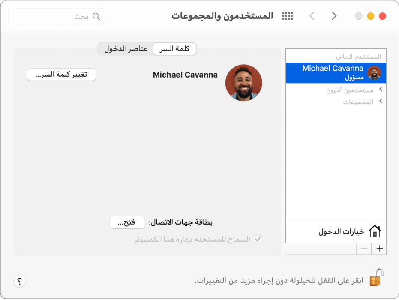Screen dimensions: 399x300
Task: Select Michael Cavanna in the user list
Action: (336, 72)
